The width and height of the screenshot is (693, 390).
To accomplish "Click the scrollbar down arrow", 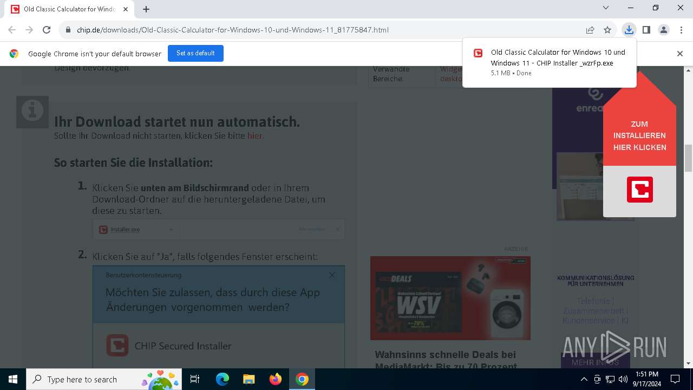I will tap(689, 364).
